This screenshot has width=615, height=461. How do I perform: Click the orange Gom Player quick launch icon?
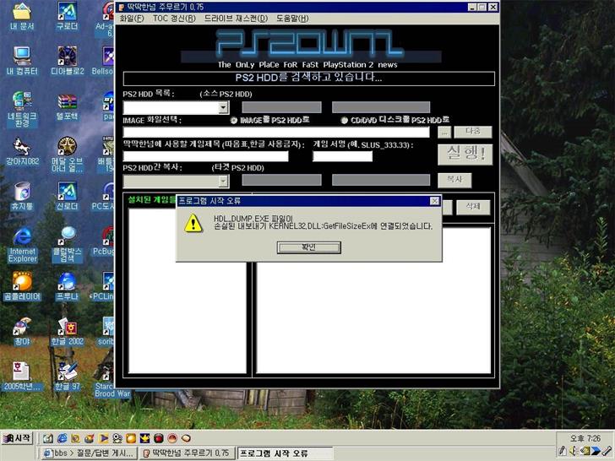[131, 438]
